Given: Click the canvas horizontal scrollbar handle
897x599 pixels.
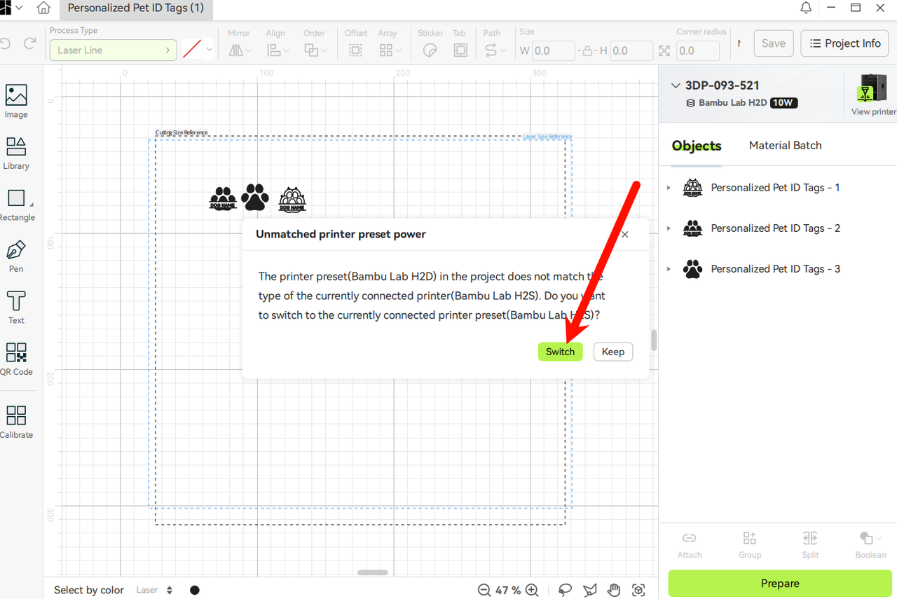Looking at the screenshot, I should click(372, 572).
